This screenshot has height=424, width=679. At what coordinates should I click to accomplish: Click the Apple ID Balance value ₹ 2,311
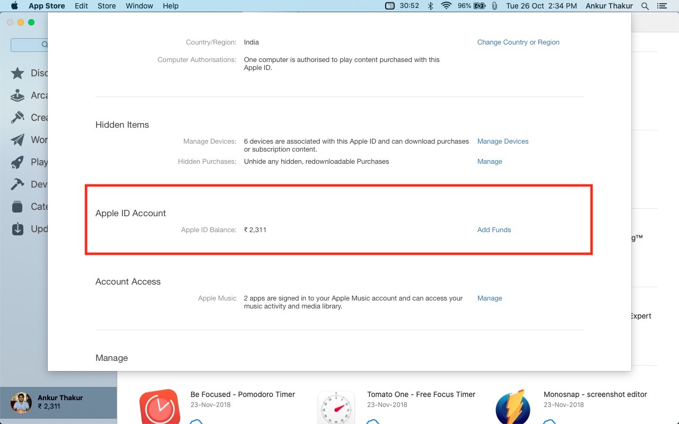click(x=255, y=230)
